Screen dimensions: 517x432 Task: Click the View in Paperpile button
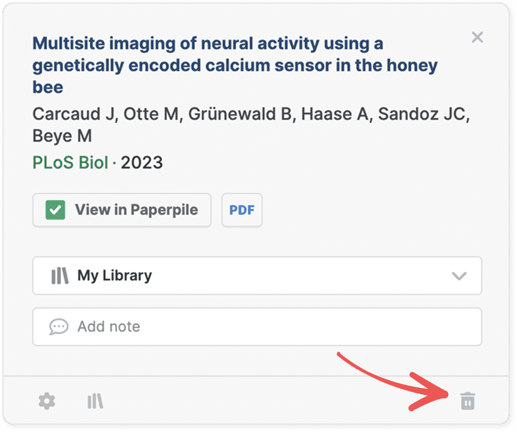point(122,209)
